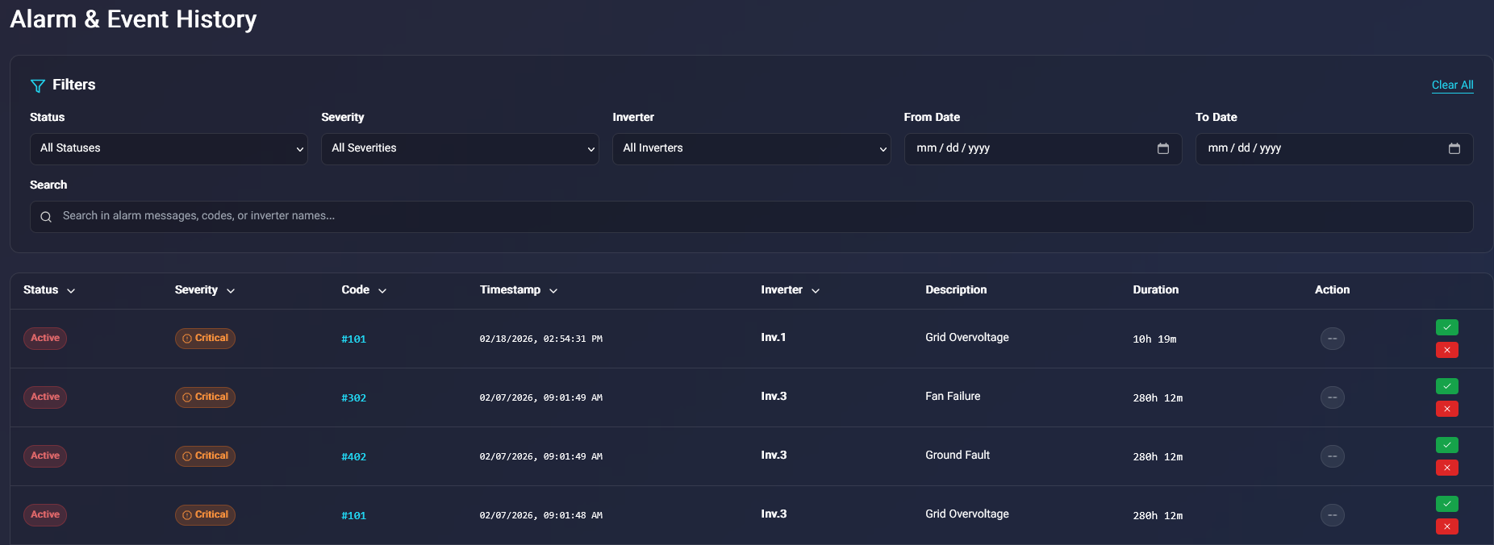Click the round dash icon in Ground Fault row
Image resolution: width=1494 pixels, height=545 pixels.
pyautogui.click(x=1332, y=456)
